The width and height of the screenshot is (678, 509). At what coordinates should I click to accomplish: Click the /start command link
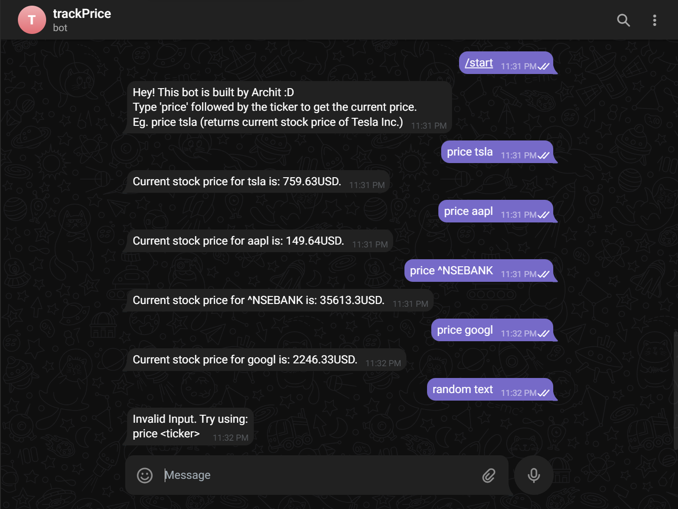tap(478, 63)
